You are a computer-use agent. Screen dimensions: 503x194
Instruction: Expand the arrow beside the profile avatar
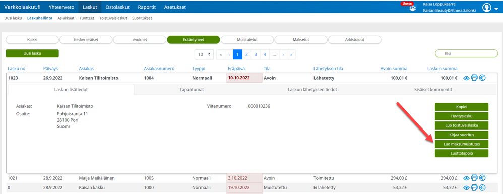point(496,9)
